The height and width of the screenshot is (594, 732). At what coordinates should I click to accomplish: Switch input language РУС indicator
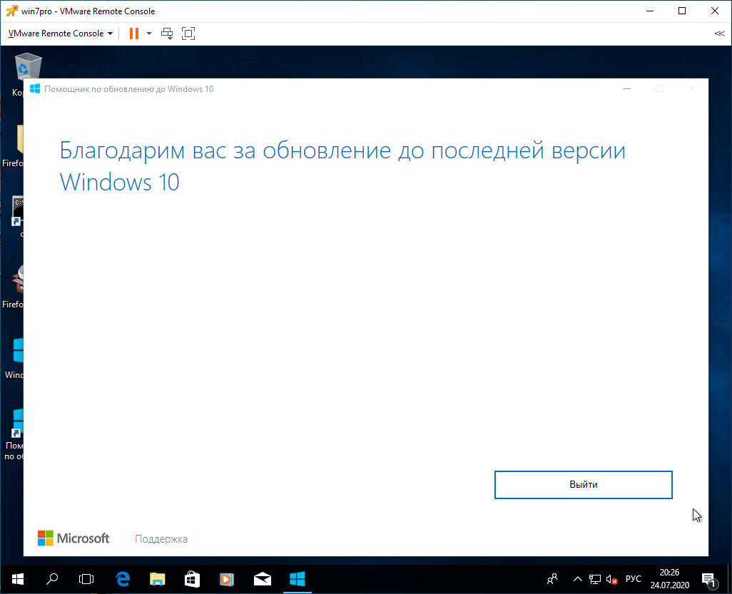tap(634, 579)
